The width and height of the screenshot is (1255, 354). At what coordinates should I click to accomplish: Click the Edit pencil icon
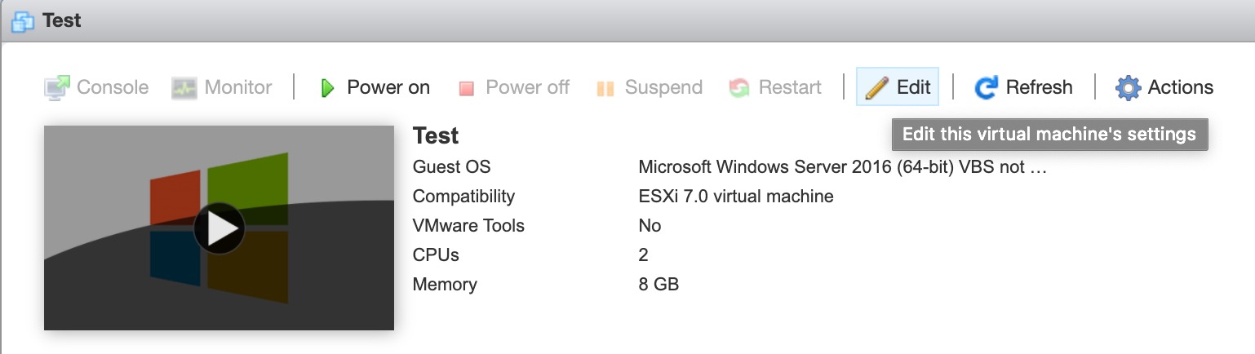pos(876,87)
